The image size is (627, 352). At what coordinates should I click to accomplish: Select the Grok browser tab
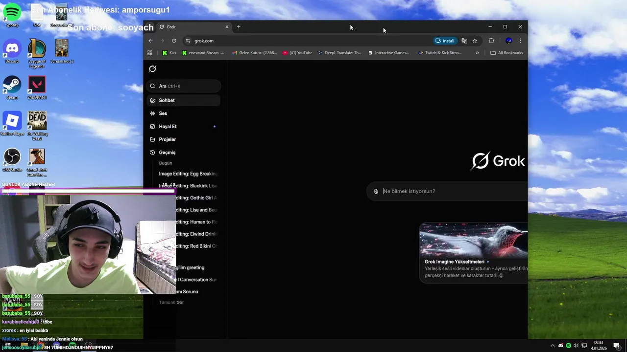tap(194, 27)
